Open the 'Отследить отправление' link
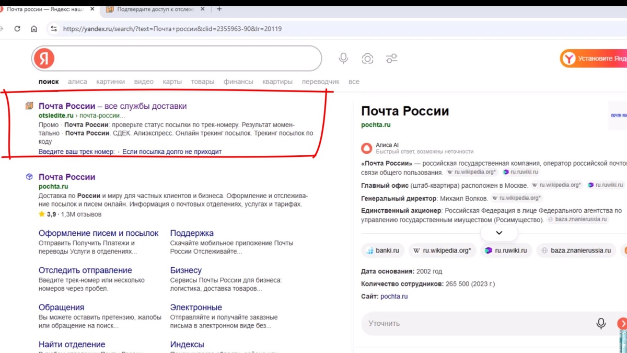 85,270
